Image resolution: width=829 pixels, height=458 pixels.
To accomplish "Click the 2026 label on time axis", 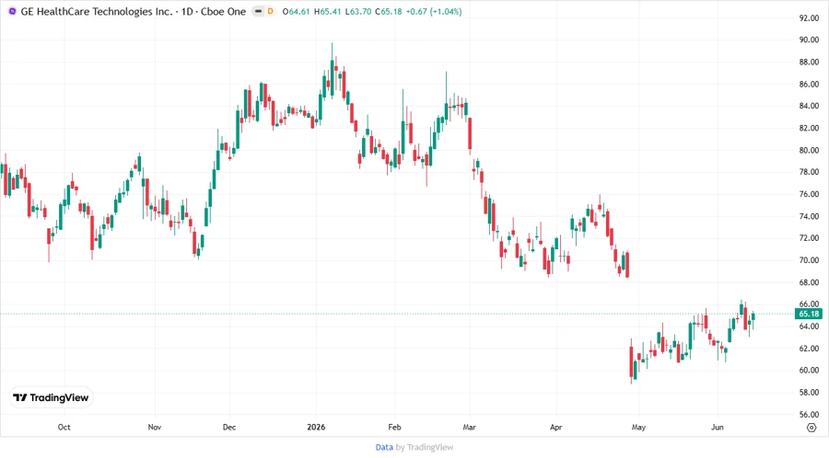I will pyautogui.click(x=316, y=427).
